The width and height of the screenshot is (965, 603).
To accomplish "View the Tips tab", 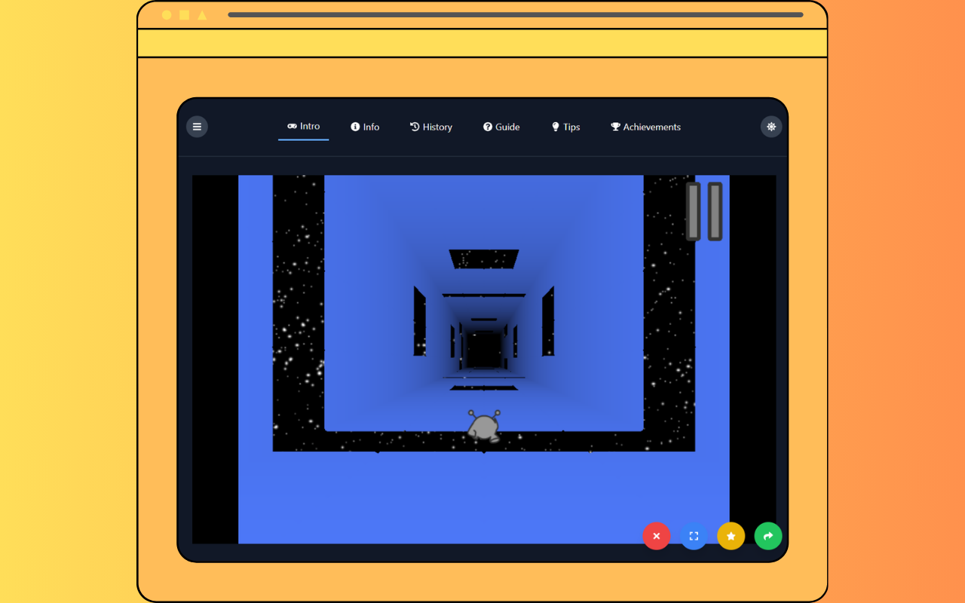I will pos(565,127).
